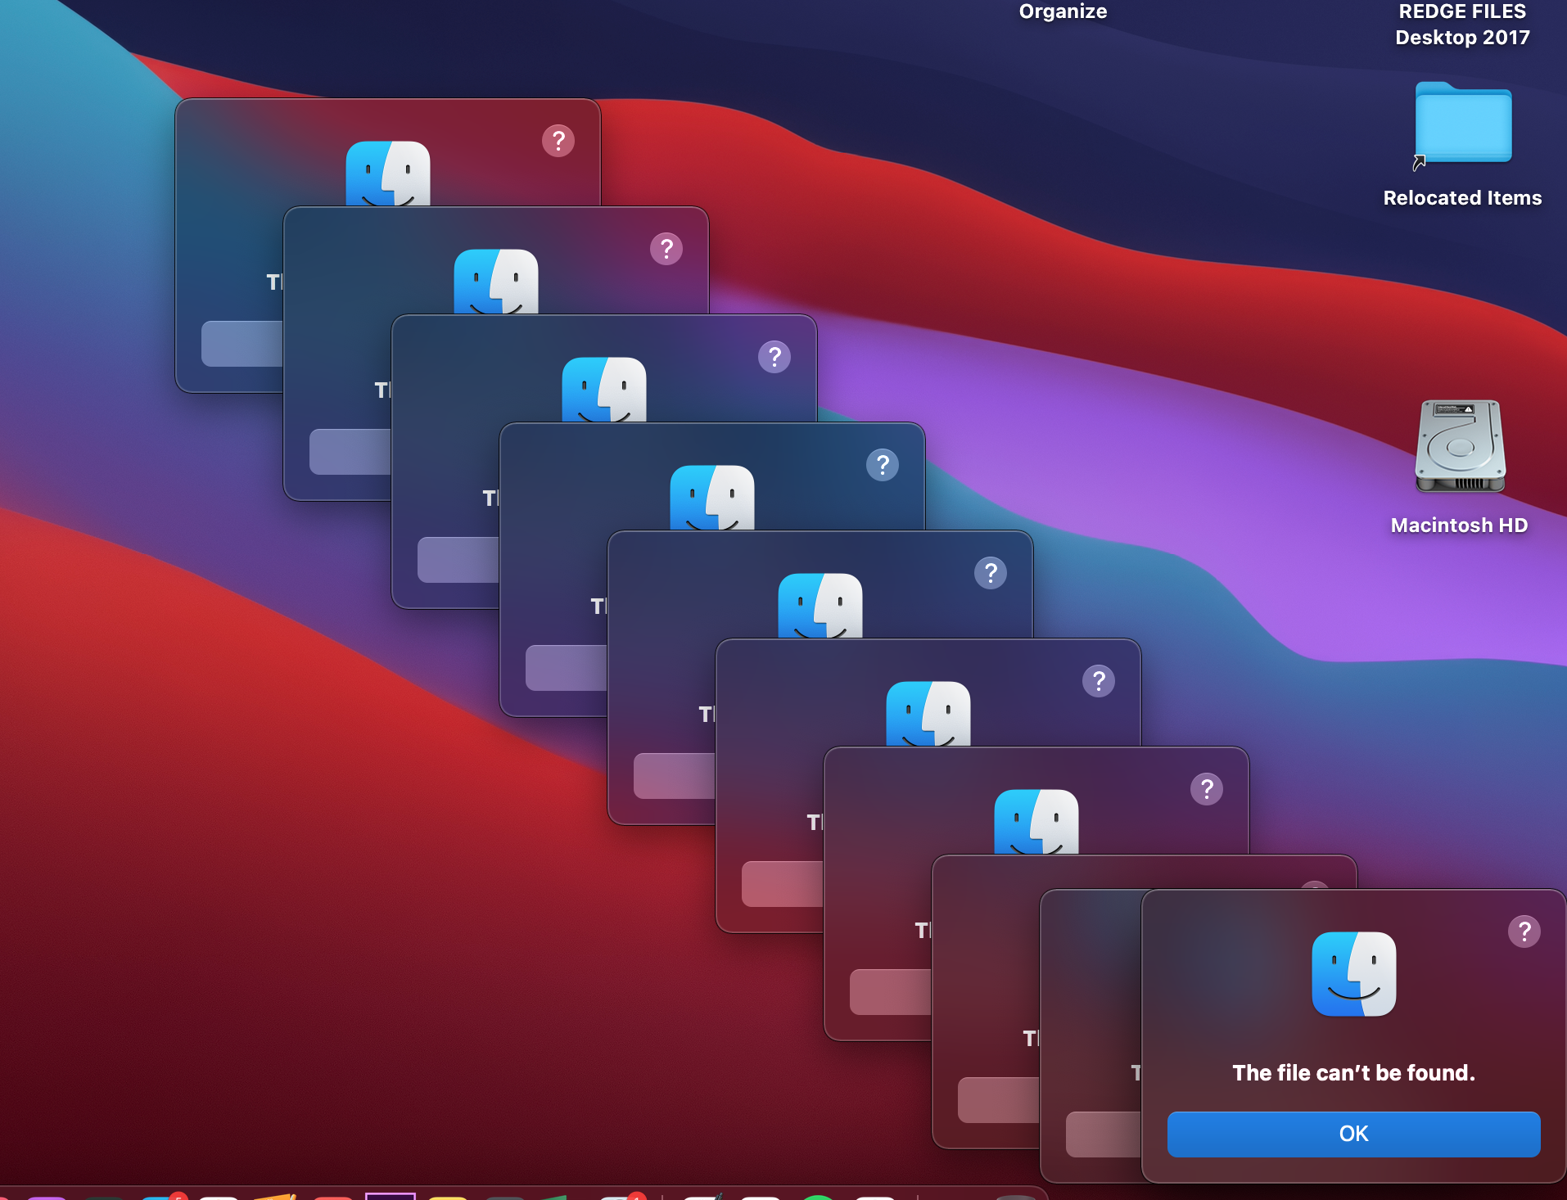Click Finder icon in seventh dialog from back
This screenshot has width=1567, height=1200.
(1036, 822)
